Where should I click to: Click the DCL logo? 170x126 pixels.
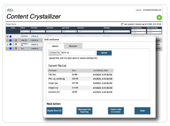point(10,10)
